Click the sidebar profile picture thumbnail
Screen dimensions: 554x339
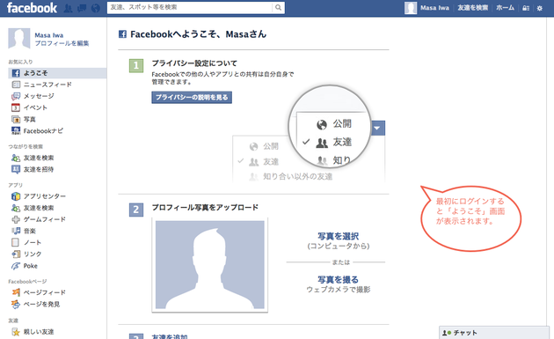pos(19,39)
